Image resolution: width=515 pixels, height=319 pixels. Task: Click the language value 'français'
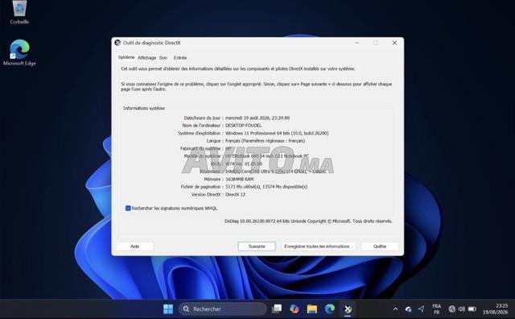pos(233,141)
